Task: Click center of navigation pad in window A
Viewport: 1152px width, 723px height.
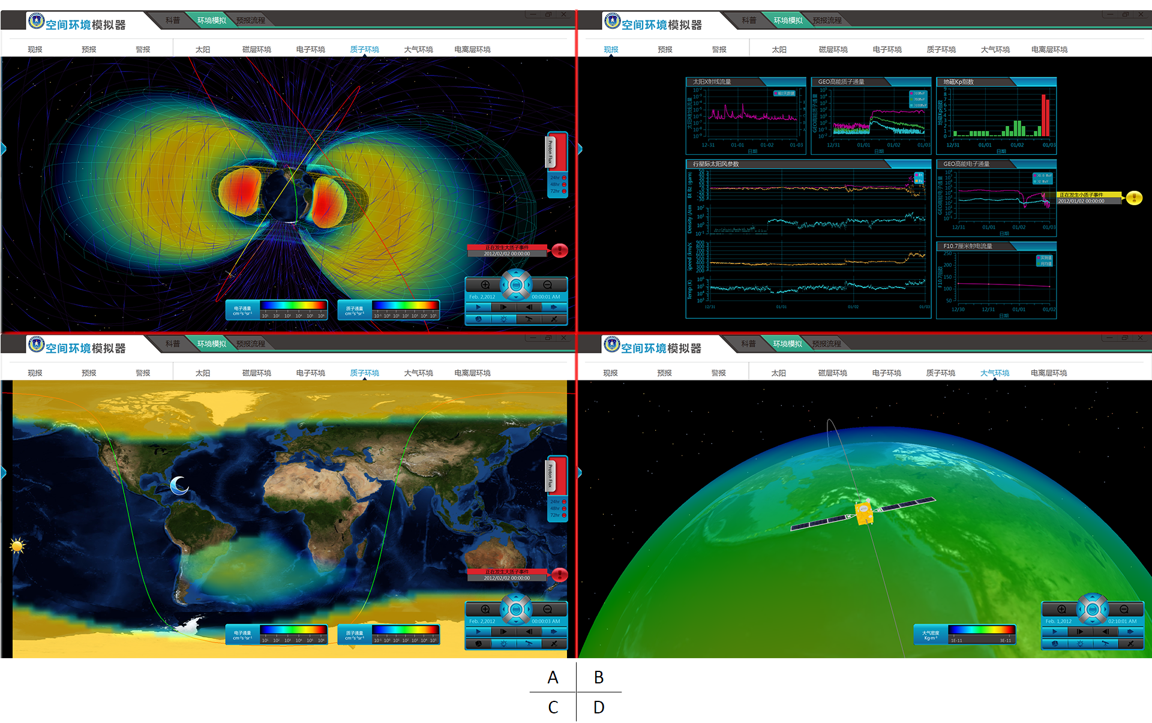Action: click(516, 285)
